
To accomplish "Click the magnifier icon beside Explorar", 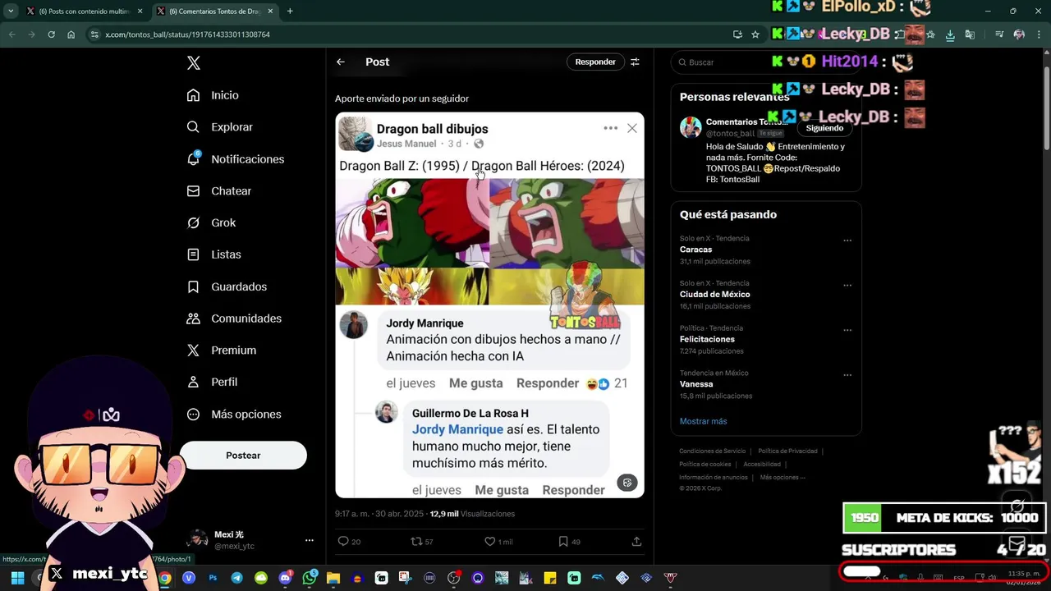I will (x=193, y=127).
